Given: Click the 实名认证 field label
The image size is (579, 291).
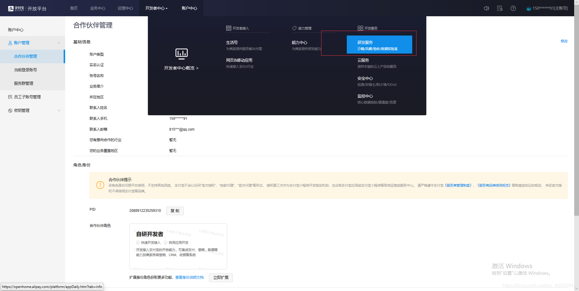Looking at the screenshot, I should click(96, 65).
